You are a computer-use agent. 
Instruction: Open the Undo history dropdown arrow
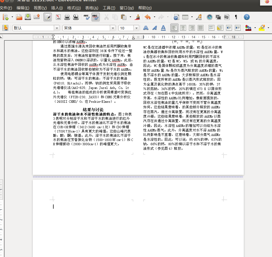(154, 17)
